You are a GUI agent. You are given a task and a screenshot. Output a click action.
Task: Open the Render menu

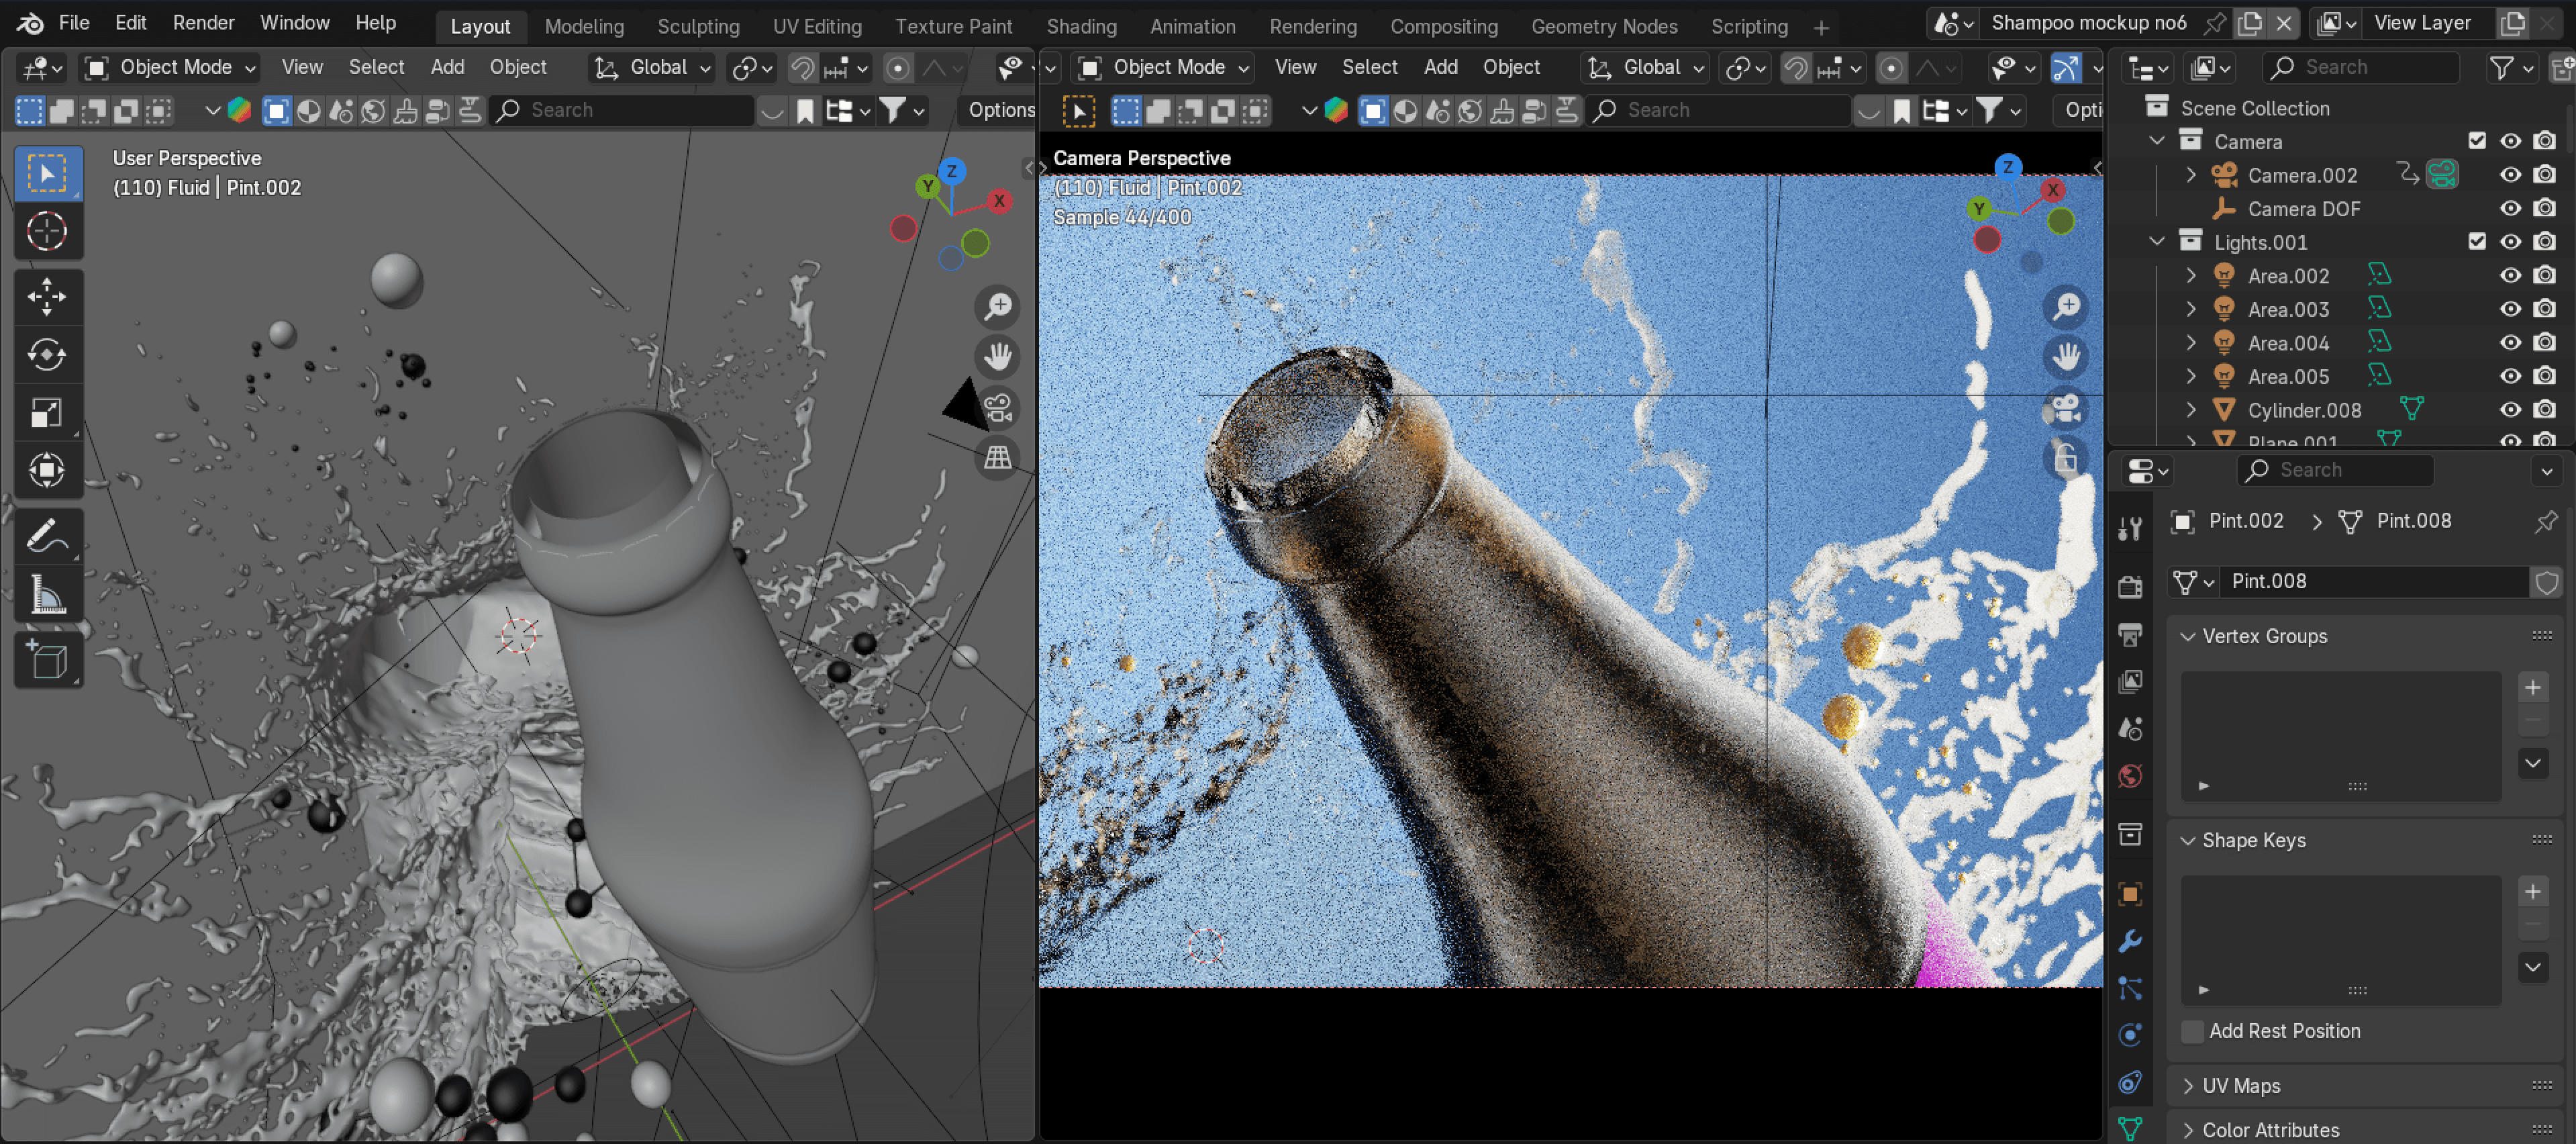click(203, 22)
